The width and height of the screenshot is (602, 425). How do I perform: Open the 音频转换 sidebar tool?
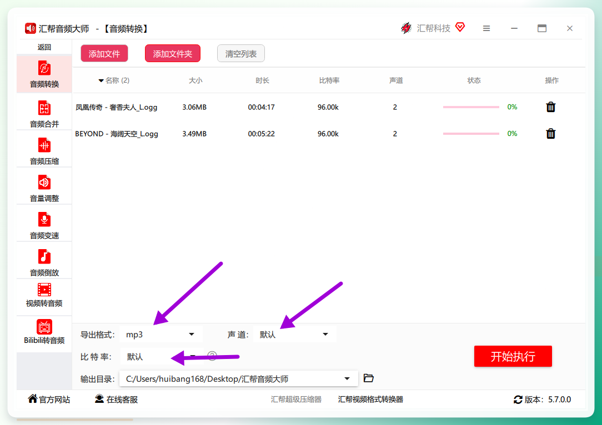[x=44, y=74]
